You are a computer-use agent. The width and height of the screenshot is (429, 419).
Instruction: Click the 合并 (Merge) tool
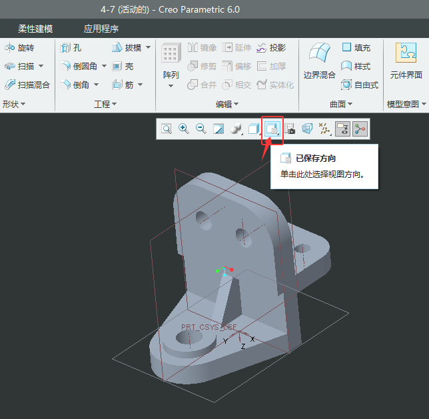pos(202,85)
